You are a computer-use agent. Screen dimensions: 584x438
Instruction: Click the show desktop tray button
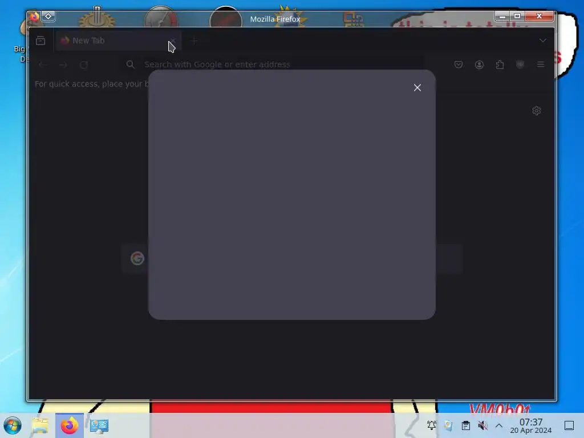[569, 425]
